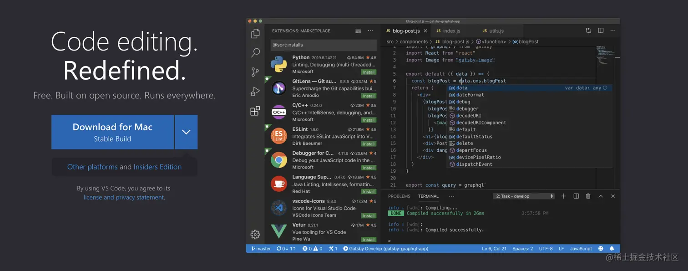Open the Insiders Edition link
This screenshot has height=271, width=688.
click(x=157, y=167)
